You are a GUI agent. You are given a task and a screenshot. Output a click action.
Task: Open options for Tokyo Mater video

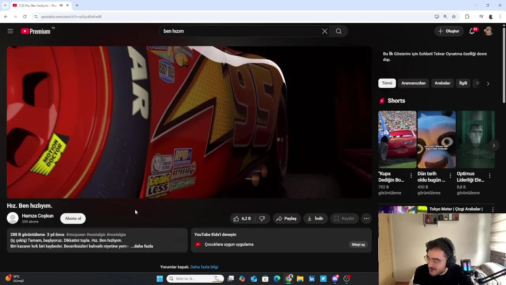click(x=493, y=209)
